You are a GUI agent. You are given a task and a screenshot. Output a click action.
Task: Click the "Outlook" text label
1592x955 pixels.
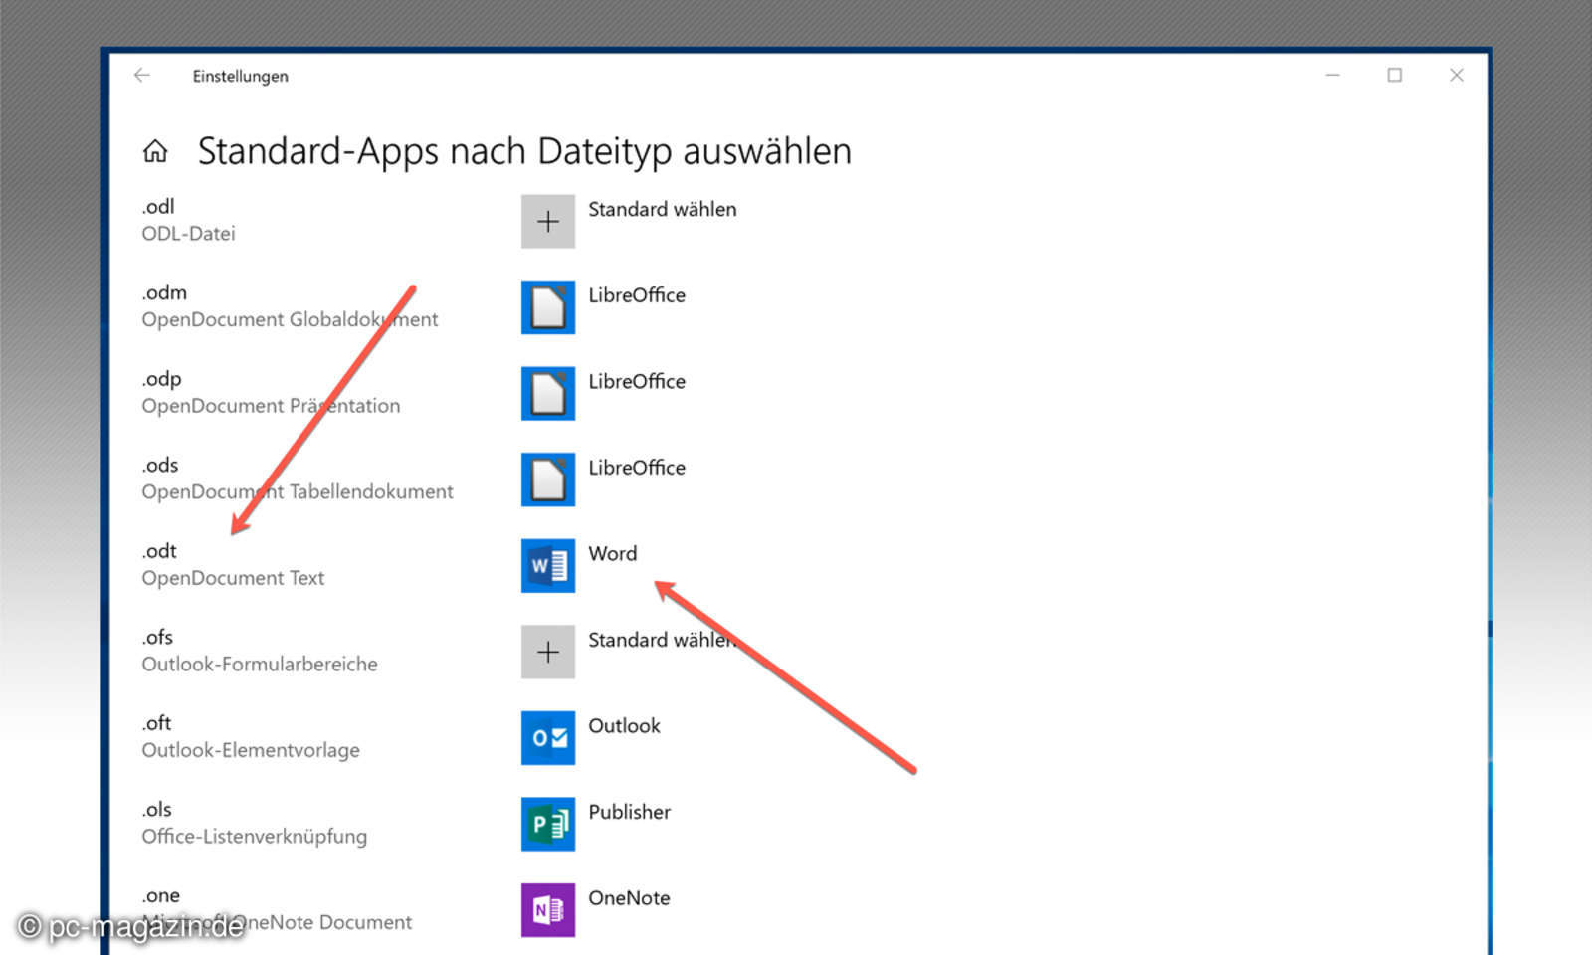[x=624, y=726]
